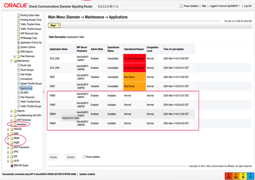Expand the RADIUS tree node

8,129
